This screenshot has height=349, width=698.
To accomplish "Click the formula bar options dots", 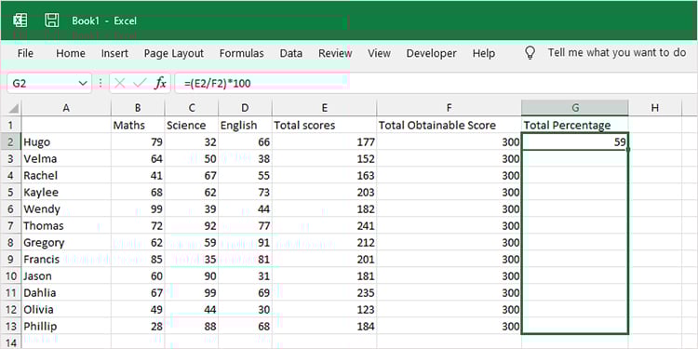I will 101,83.
